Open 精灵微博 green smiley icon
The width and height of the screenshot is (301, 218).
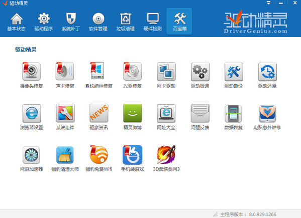133,113
